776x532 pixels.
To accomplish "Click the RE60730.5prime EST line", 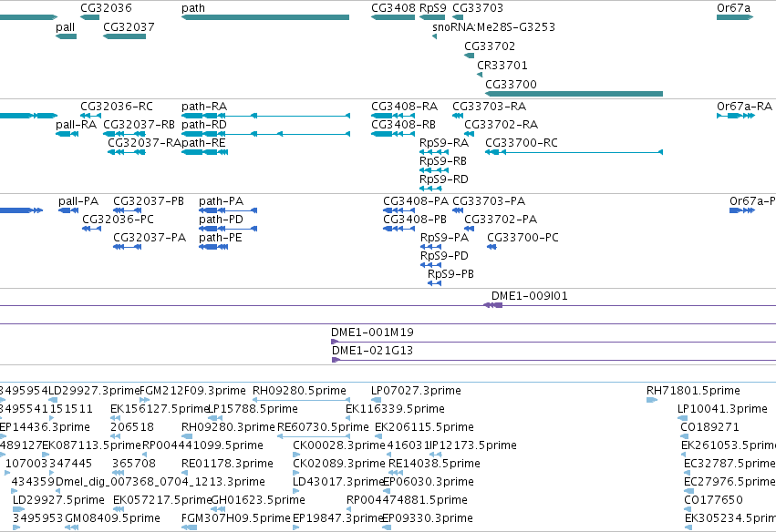I will click(x=314, y=436).
